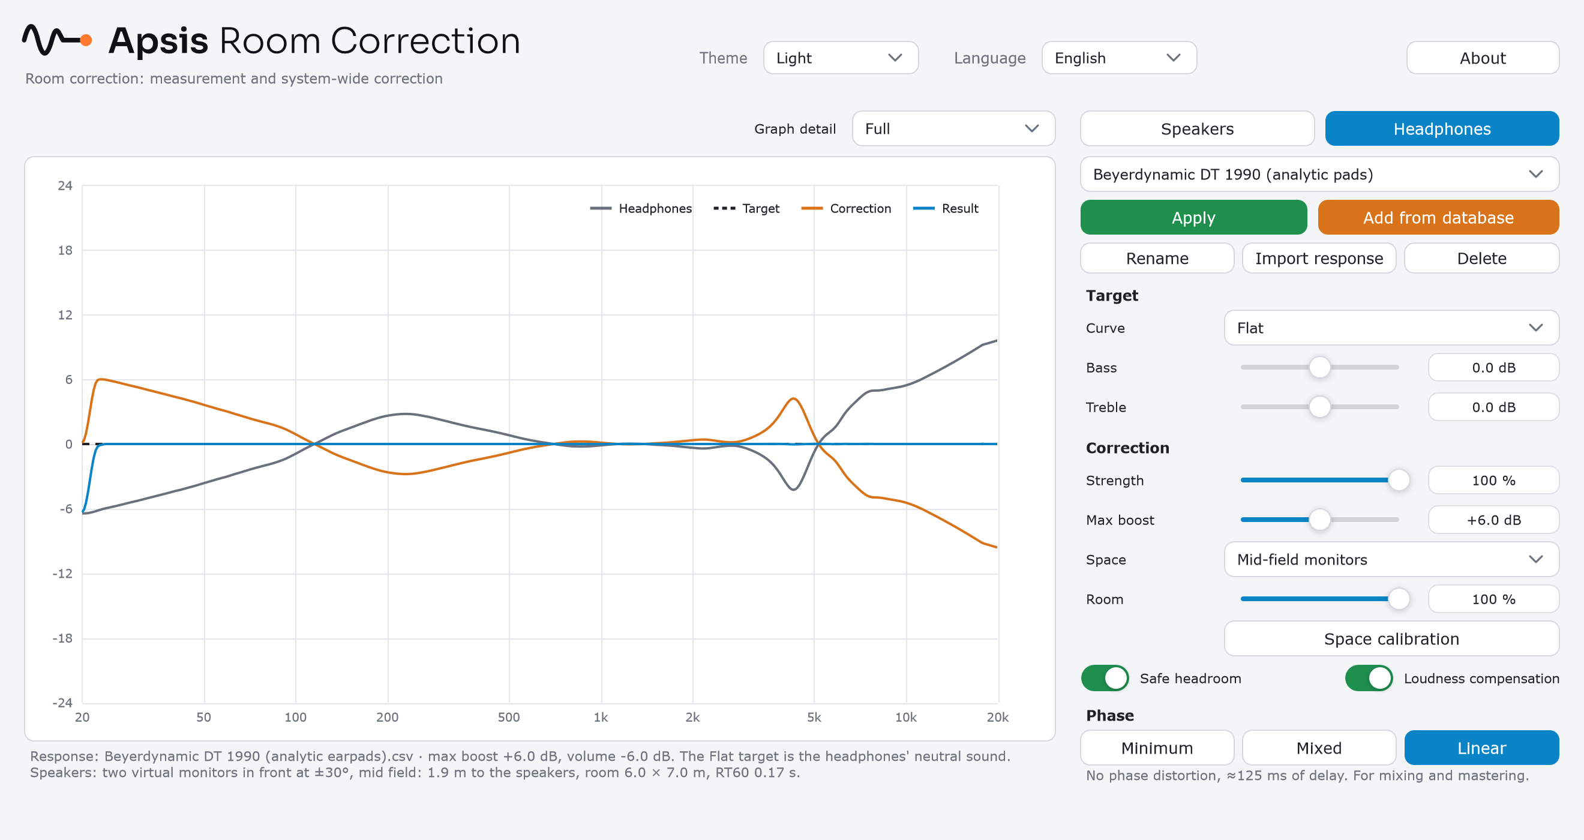Open the Space dropdown showing Mid-field monitors
The height and width of the screenshot is (840, 1584).
[1391, 560]
